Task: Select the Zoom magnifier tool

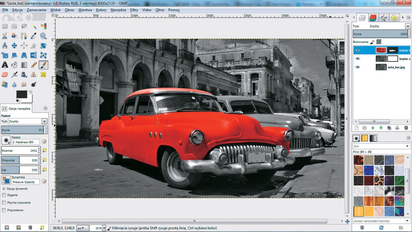Action: (43, 36)
